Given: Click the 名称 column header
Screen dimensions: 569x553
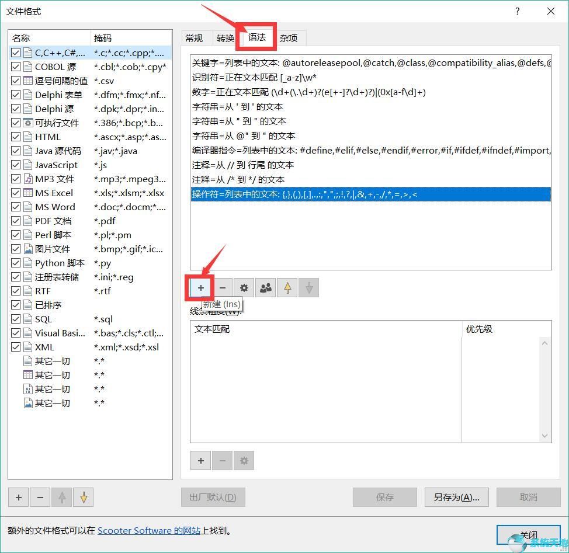Looking at the screenshot, I should click(x=49, y=38).
